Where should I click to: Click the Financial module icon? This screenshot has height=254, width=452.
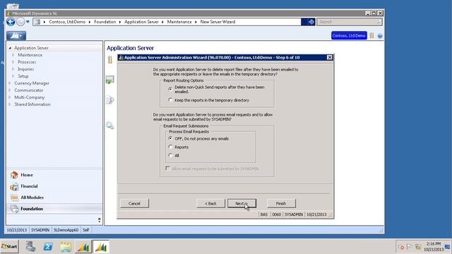pyautogui.click(x=14, y=186)
